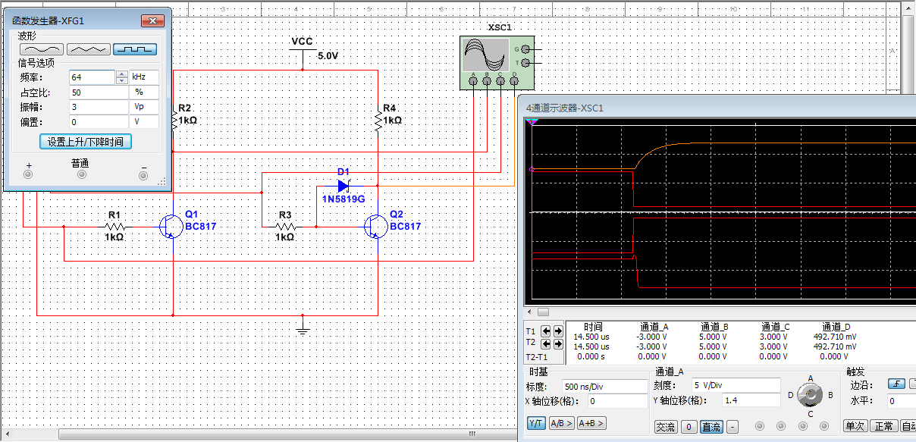This screenshot has width=916, height=442.
Task: Click the oscilloscope scrollbar left arrow
Action: pyautogui.click(x=531, y=312)
